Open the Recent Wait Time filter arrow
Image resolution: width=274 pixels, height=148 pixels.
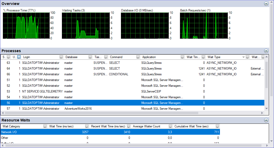coord(128,126)
